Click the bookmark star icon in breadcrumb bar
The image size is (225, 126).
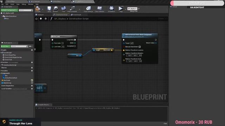pyautogui.click(x=37, y=19)
